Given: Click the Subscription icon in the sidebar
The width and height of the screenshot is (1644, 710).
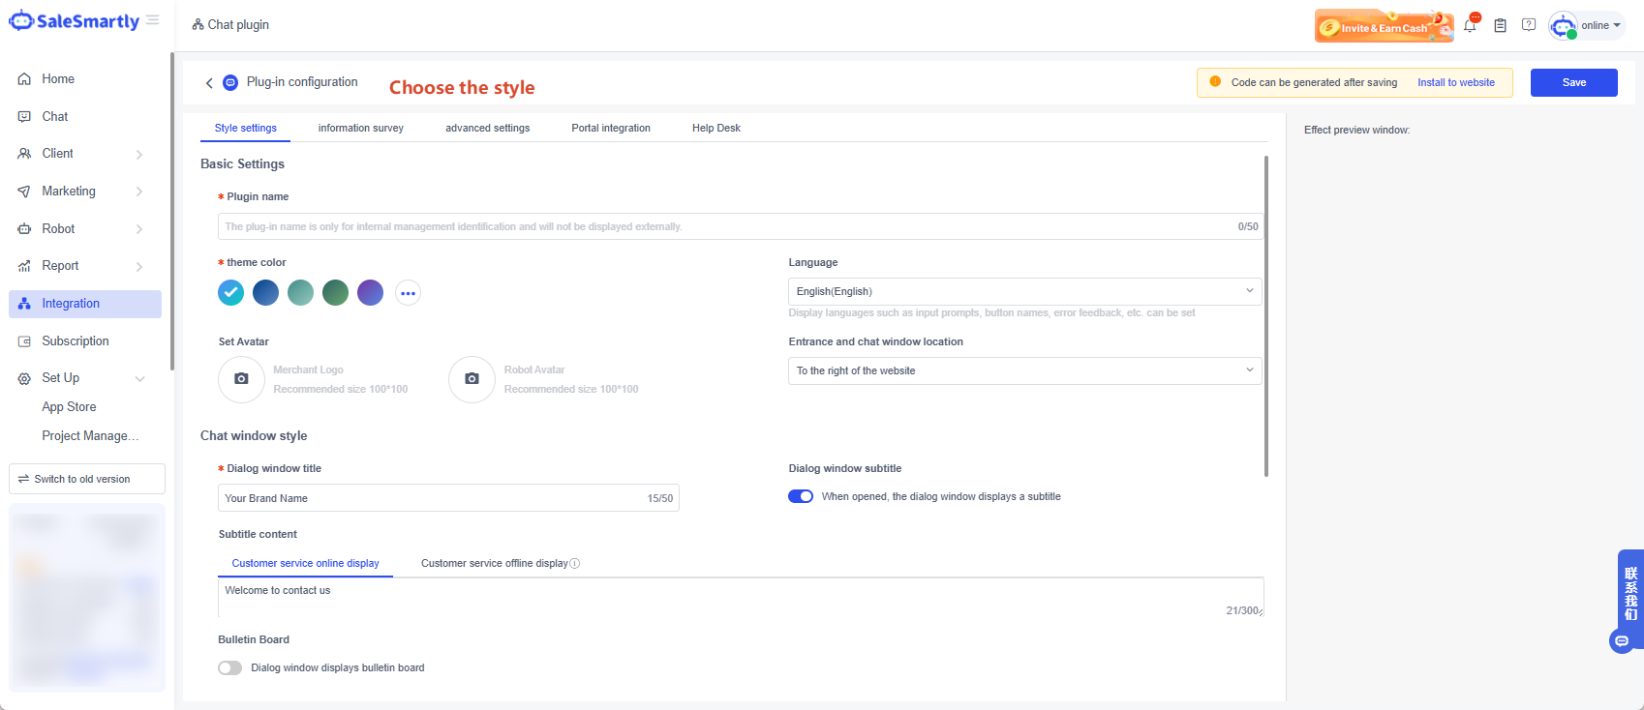Looking at the screenshot, I should click(24, 341).
